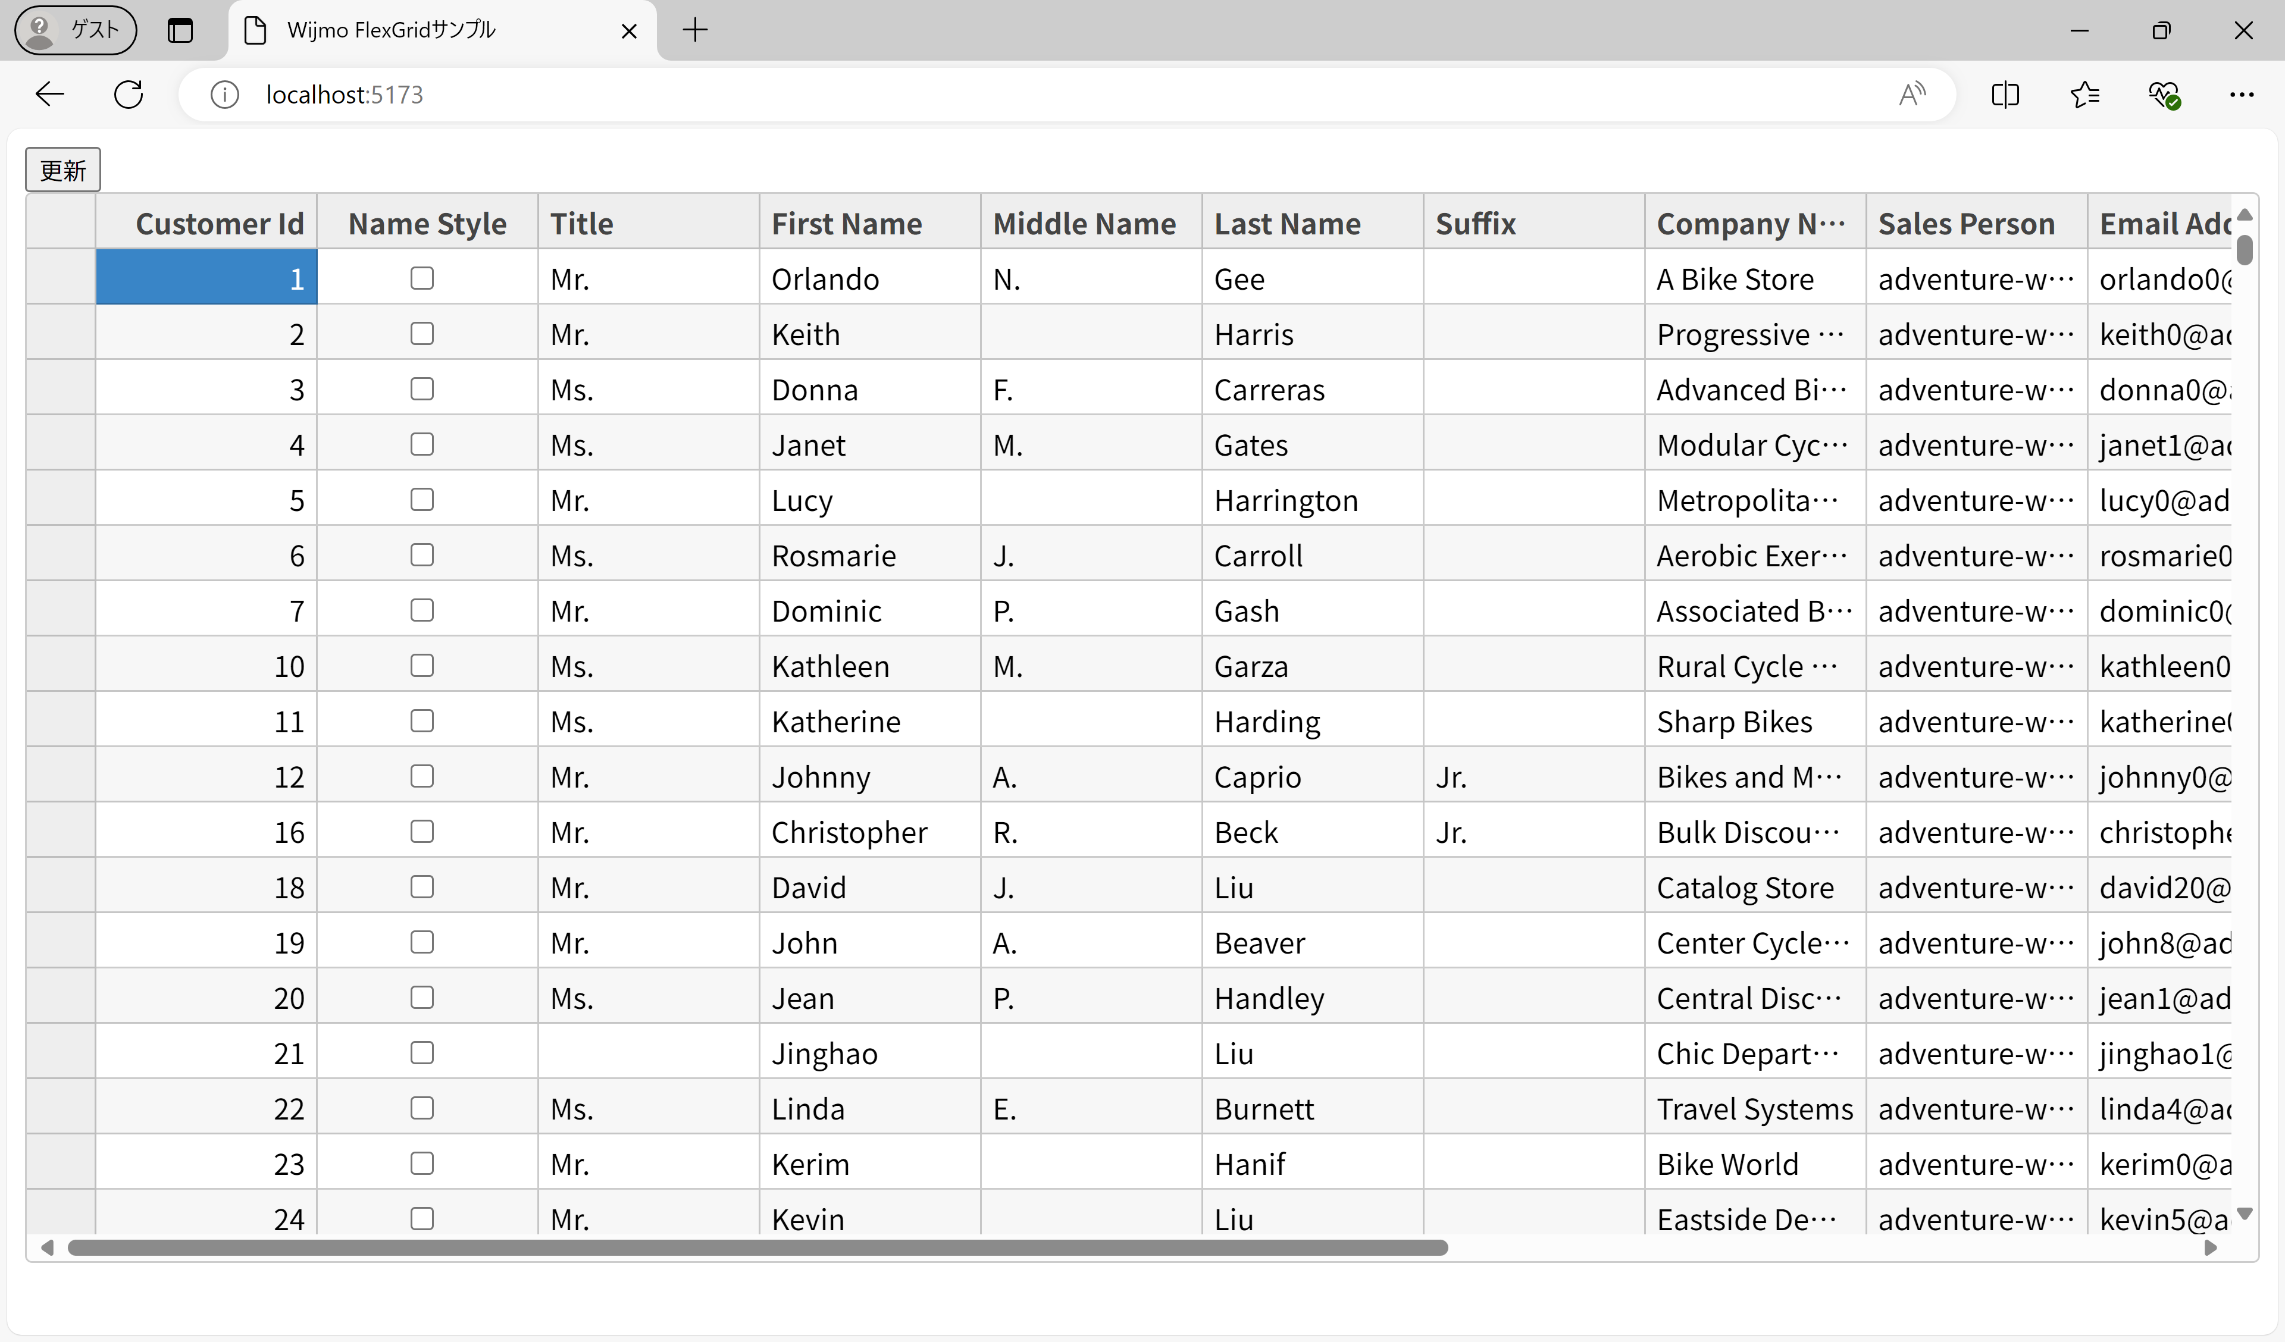The width and height of the screenshot is (2285, 1342).
Task: Close the Wijmo FlexGrid tab
Action: point(628,31)
